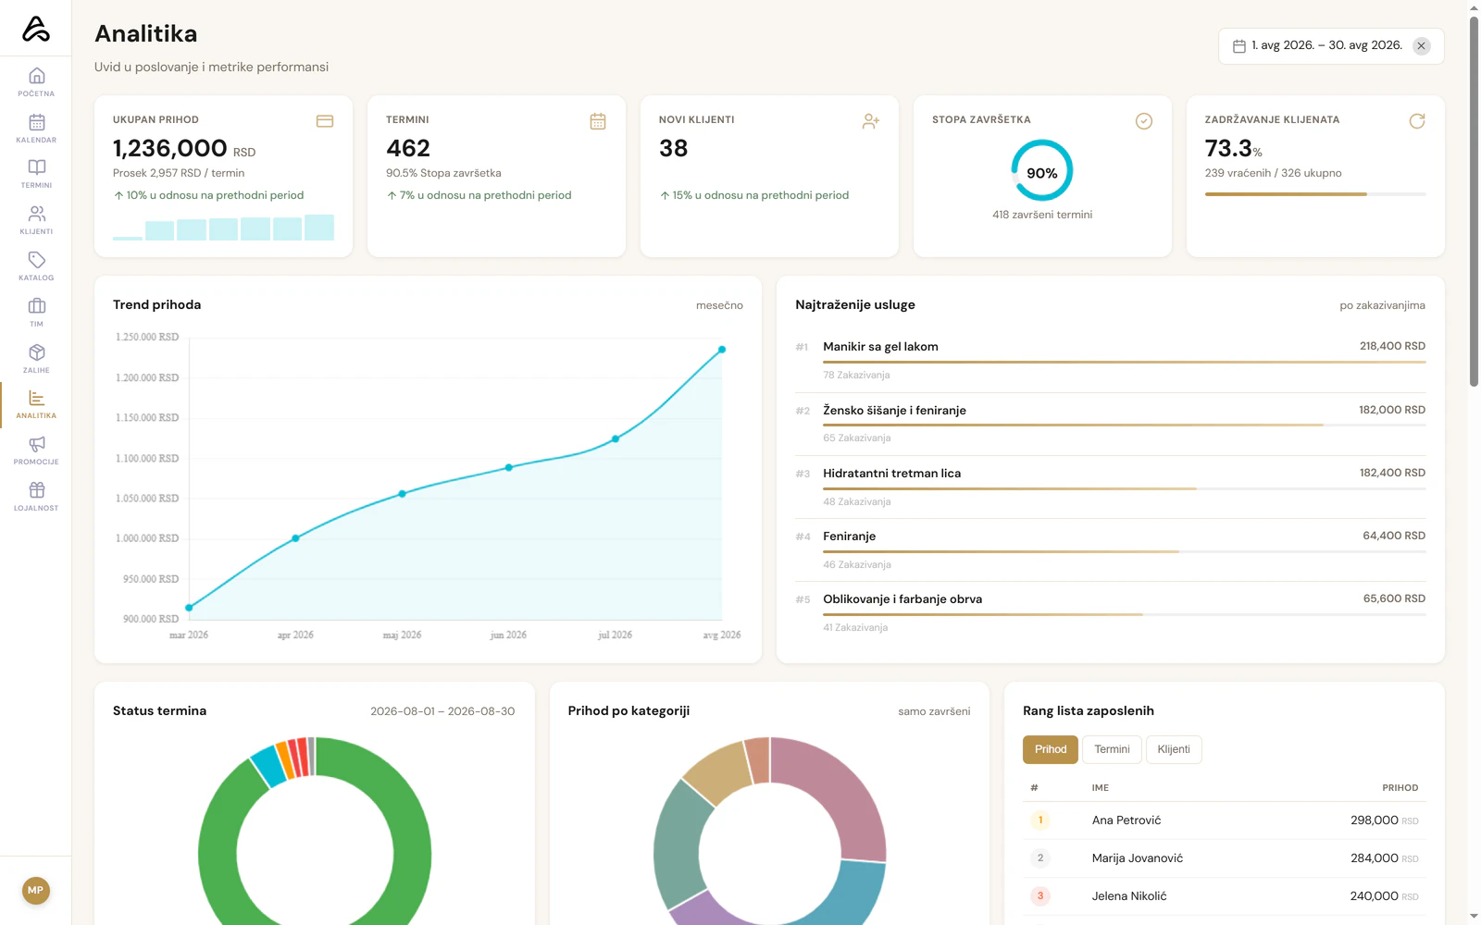This screenshot has height=925, width=1481.
Task: Click calendar icon on Termini card
Action: (x=598, y=121)
